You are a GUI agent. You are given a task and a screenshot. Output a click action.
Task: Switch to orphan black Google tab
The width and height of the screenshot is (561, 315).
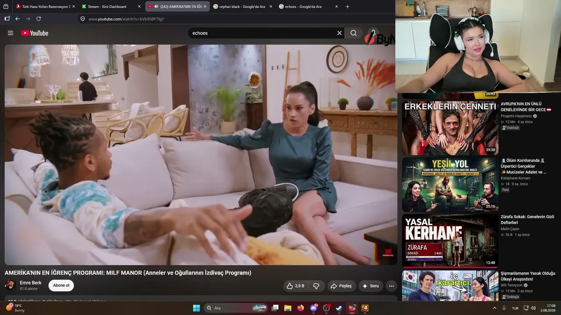click(x=242, y=7)
